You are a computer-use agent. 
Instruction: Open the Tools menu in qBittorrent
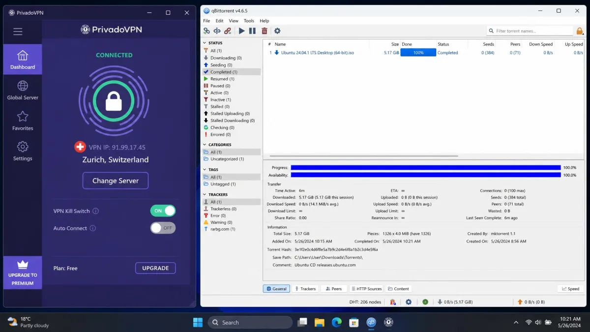click(x=249, y=21)
